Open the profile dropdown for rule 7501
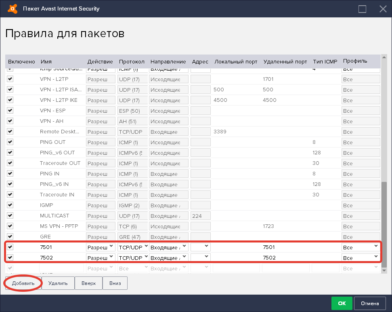Image resolution: width=392 pixels, height=312 pixels. click(x=361, y=247)
